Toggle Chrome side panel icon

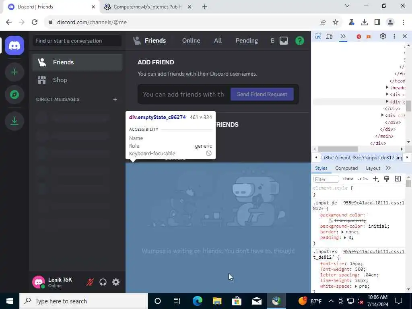tap(377, 23)
